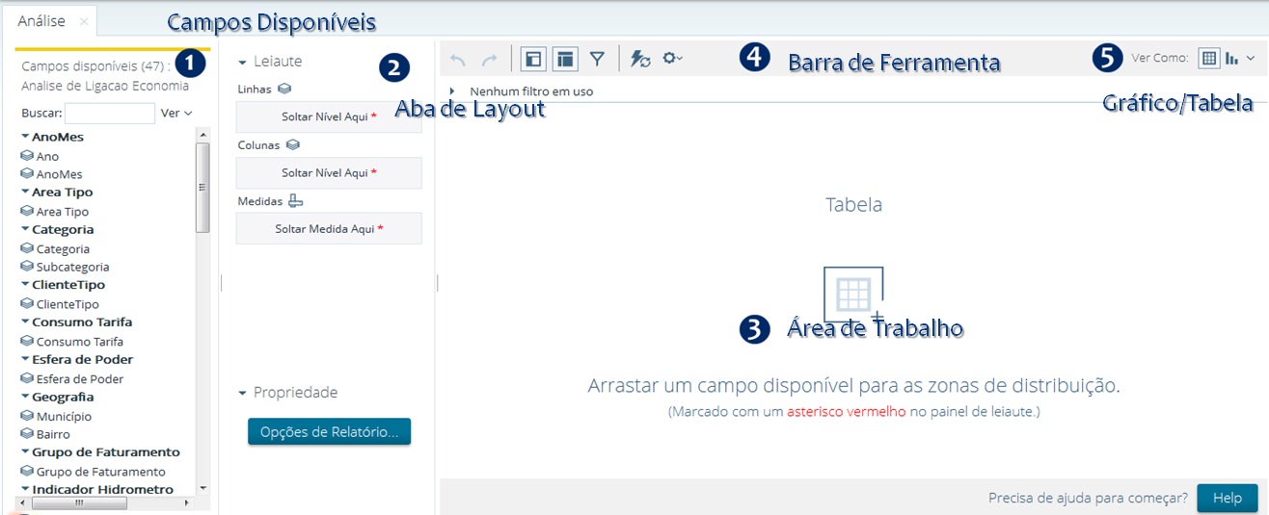Click the auto-refresh lightning icon

640,59
